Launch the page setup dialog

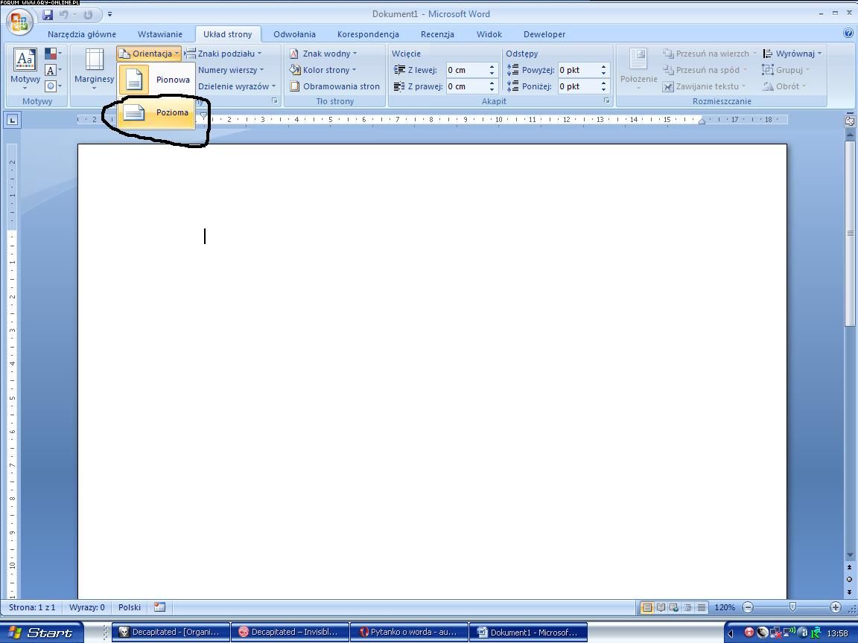[275, 101]
